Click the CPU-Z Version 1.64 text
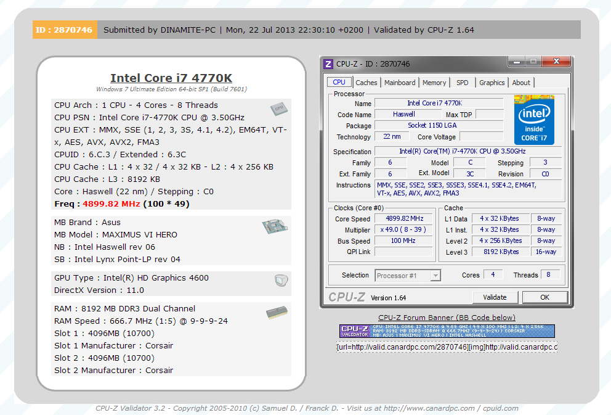611x415 pixels. 388,298
